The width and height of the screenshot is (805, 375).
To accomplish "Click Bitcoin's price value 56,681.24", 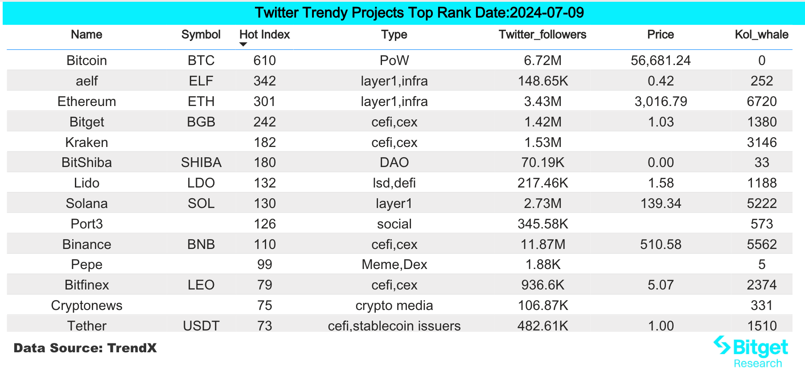I will [660, 61].
